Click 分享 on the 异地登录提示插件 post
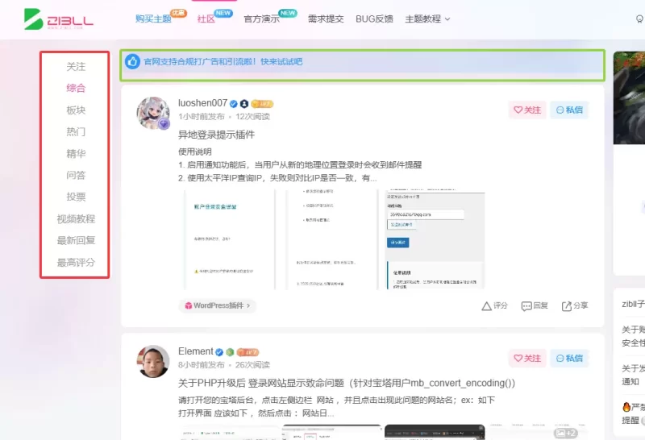 point(575,305)
